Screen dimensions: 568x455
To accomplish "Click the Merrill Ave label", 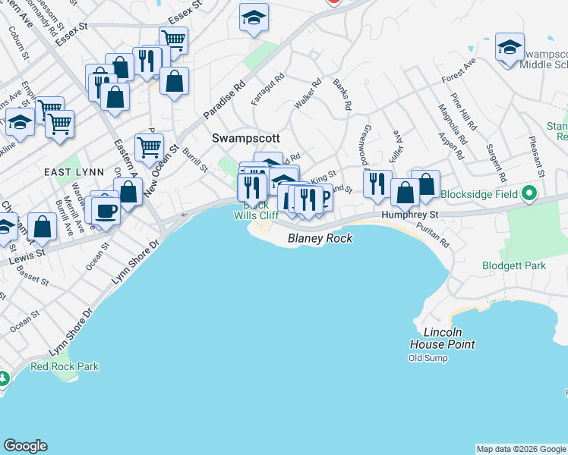I will point(74,215).
